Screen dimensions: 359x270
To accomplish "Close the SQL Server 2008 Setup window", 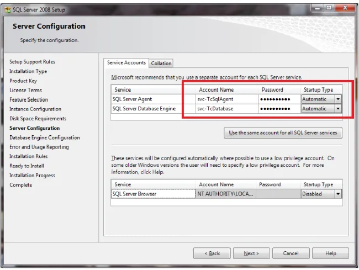I will point(345,8).
